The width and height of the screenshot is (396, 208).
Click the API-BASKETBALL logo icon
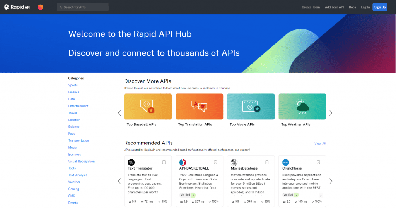point(183,162)
